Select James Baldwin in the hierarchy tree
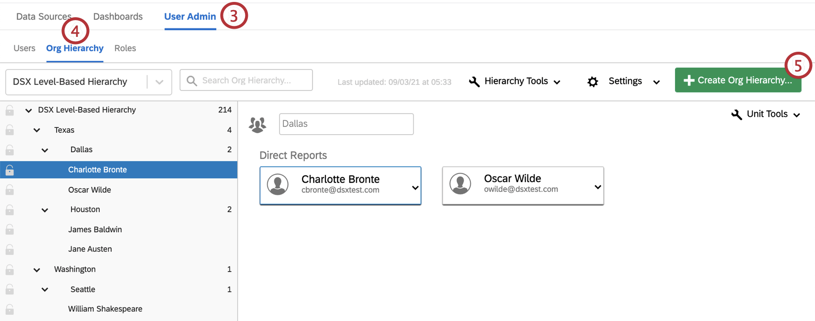The image size is (815, 321). pyautogui.click(x=95, y=229)
